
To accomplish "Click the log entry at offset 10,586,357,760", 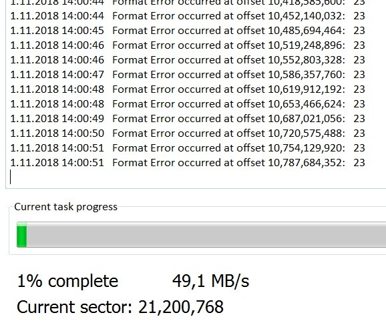I will point(188,75).
